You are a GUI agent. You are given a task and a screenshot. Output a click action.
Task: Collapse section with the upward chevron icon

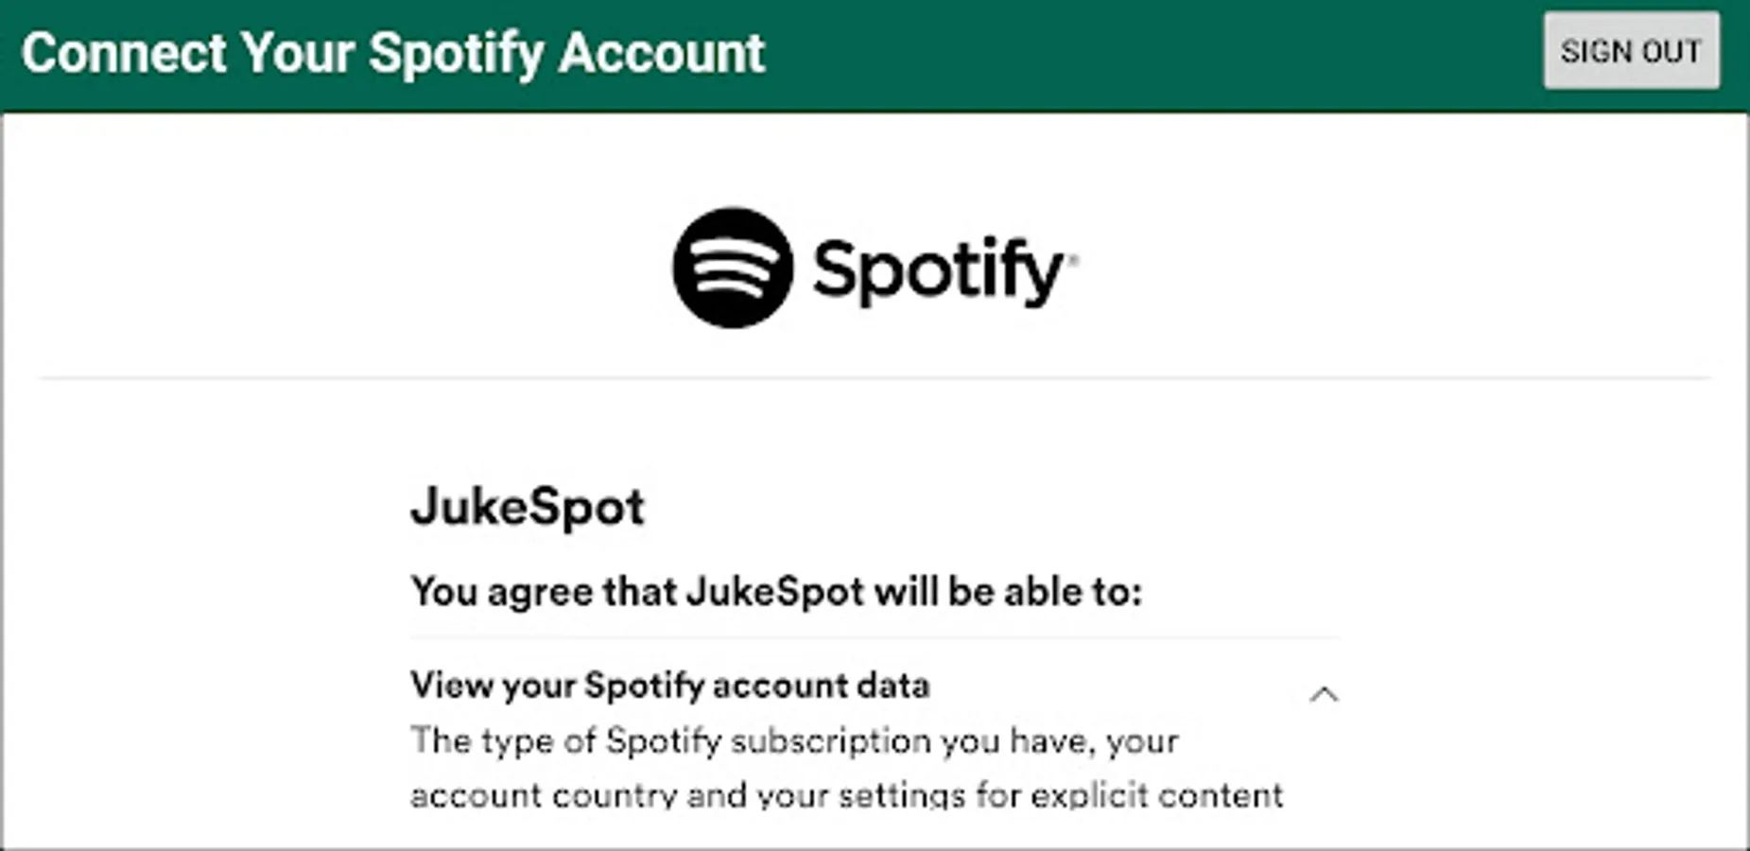coord(1324,695)
